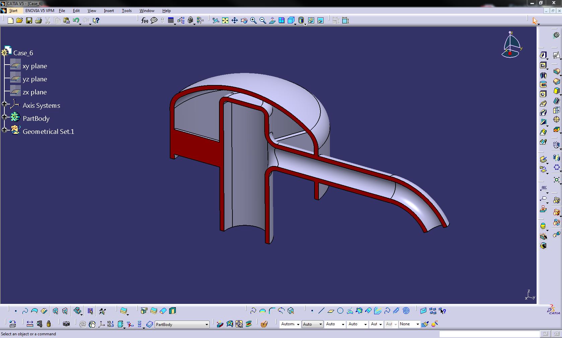Image resolution: width=562 pixels, height=338 pixels.
Task: Open the Start menu
Action: pos(13,11)
